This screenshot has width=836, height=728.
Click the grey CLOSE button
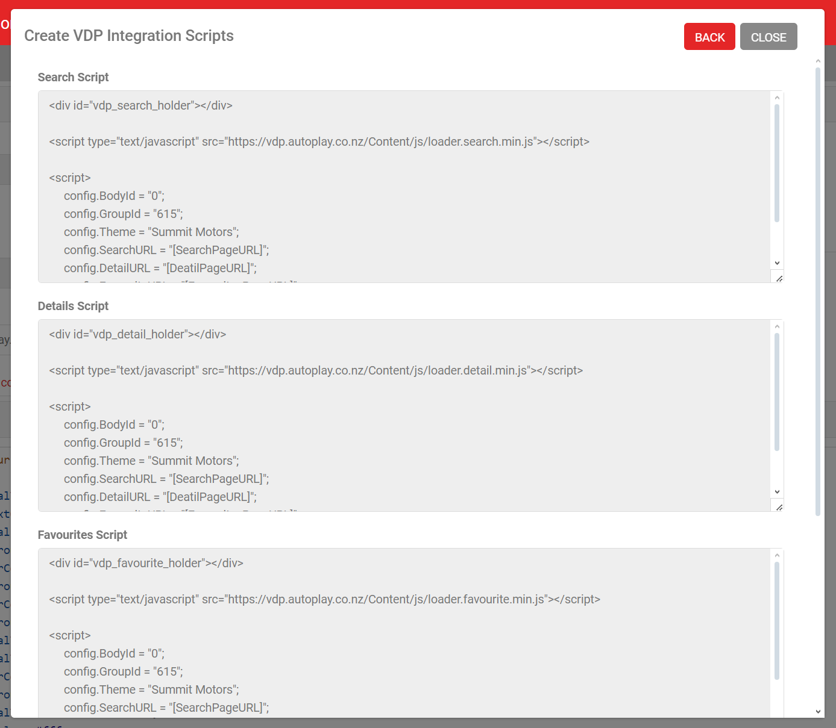pyautogui.click(x=768, y=37)
